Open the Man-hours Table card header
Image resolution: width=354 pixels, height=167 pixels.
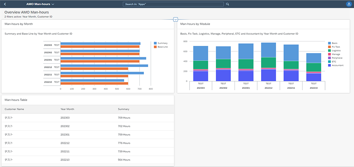[x=87, y=100]
